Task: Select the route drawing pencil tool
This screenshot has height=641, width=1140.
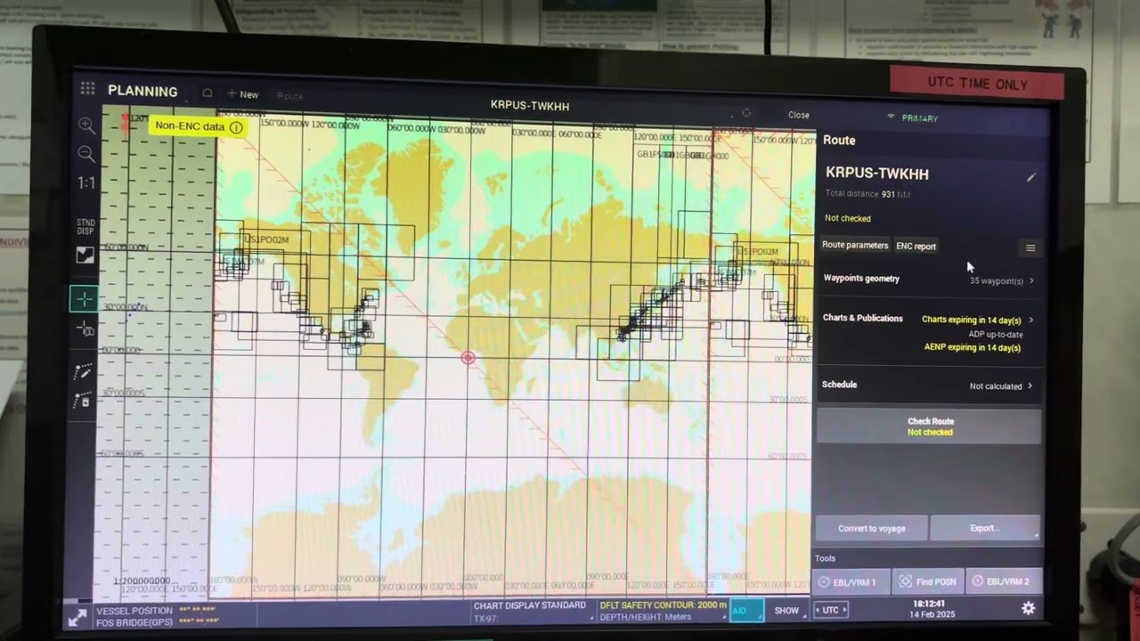Action: click(x=84, y=371)
